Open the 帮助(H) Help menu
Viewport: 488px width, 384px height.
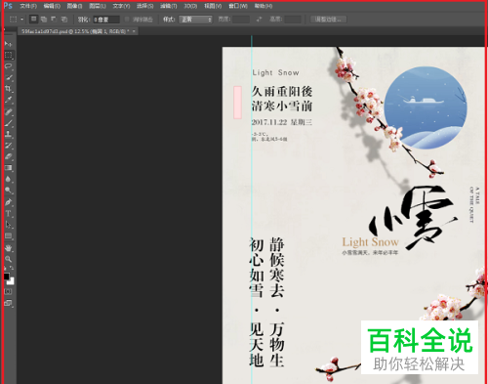[x=264, y=6]
